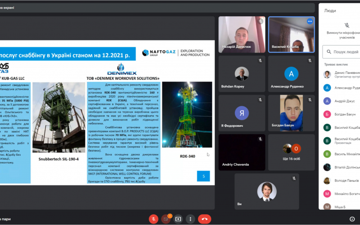Click Богдан Бакун pink Б avatar in list
This screenshot has height=225, width=360.
click(327, 114)
